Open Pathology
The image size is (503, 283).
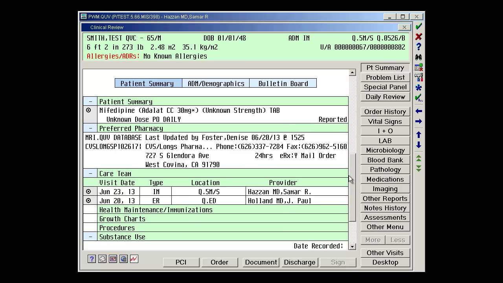point(385,169)
